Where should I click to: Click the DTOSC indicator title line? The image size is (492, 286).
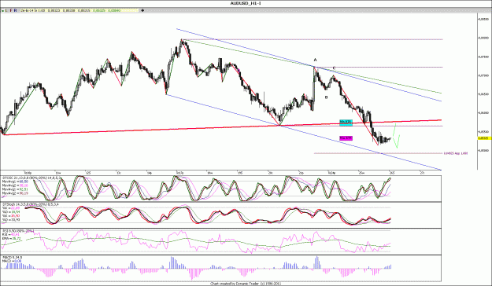click(31, 178)
